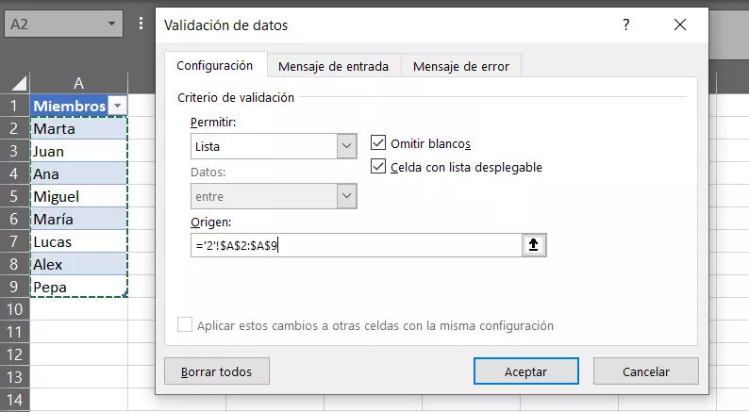This screenshot has height=412, width=749.
Task: Select row 13 header
Action: pyautogui.click(x=14, y=377)
